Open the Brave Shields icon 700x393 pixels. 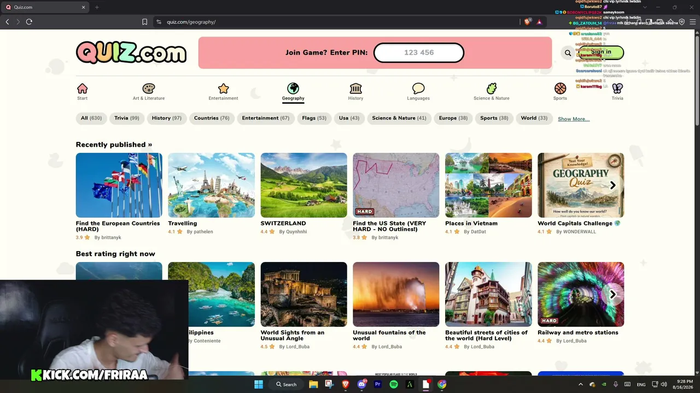click(x=528, y=22)
